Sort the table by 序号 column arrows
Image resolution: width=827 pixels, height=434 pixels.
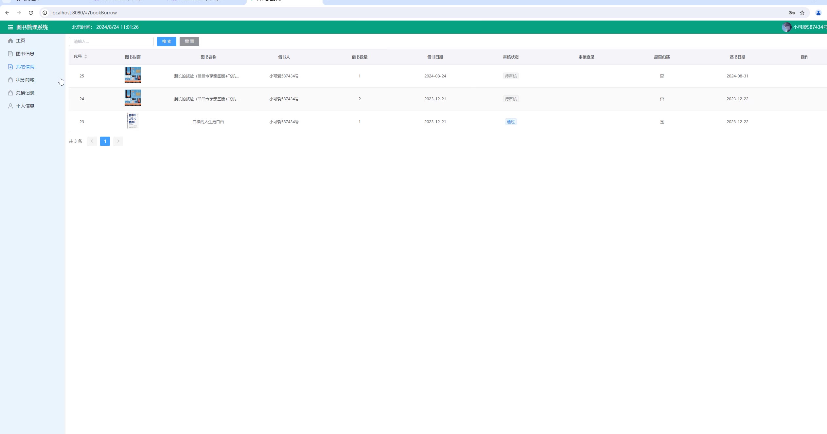pos(86,57)
